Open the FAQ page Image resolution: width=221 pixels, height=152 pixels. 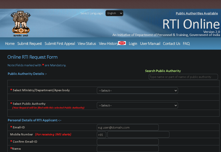point(186,44)
